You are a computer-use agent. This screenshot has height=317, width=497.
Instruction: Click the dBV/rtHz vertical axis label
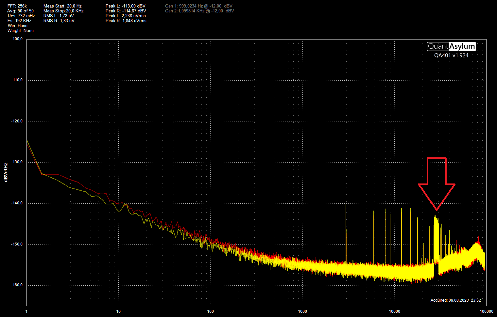[x=6, y=172]
